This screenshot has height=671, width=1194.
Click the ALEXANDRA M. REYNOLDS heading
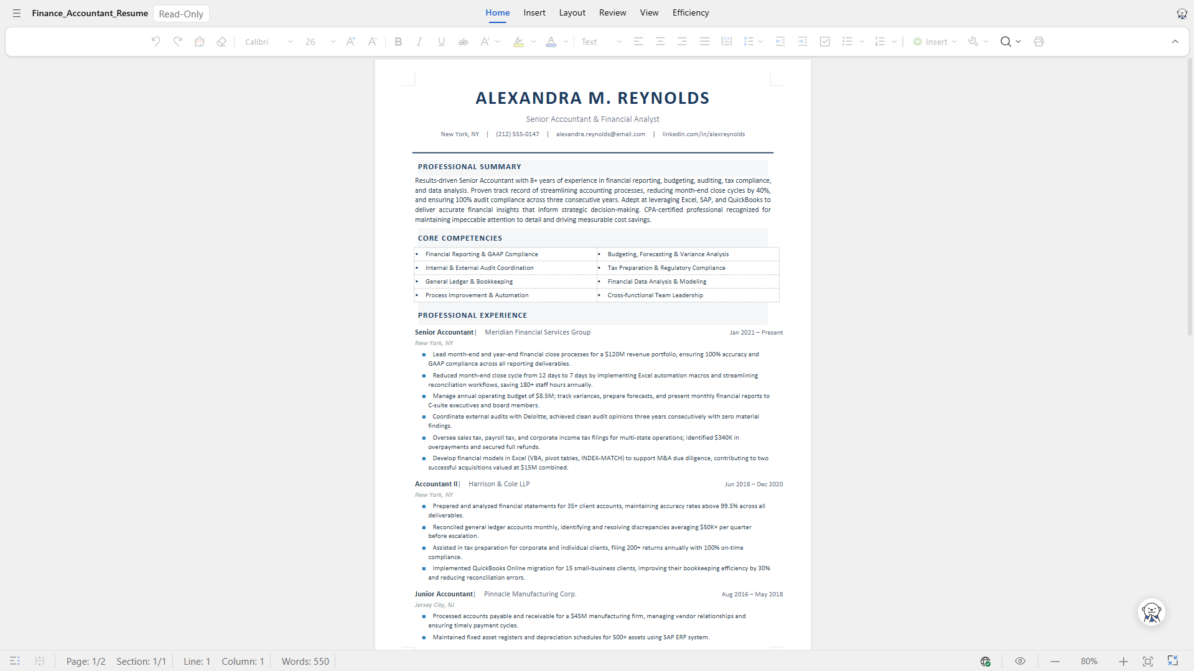(592, 98)
